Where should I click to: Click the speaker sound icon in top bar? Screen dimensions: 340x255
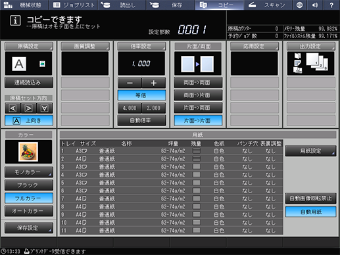(315, 5)
